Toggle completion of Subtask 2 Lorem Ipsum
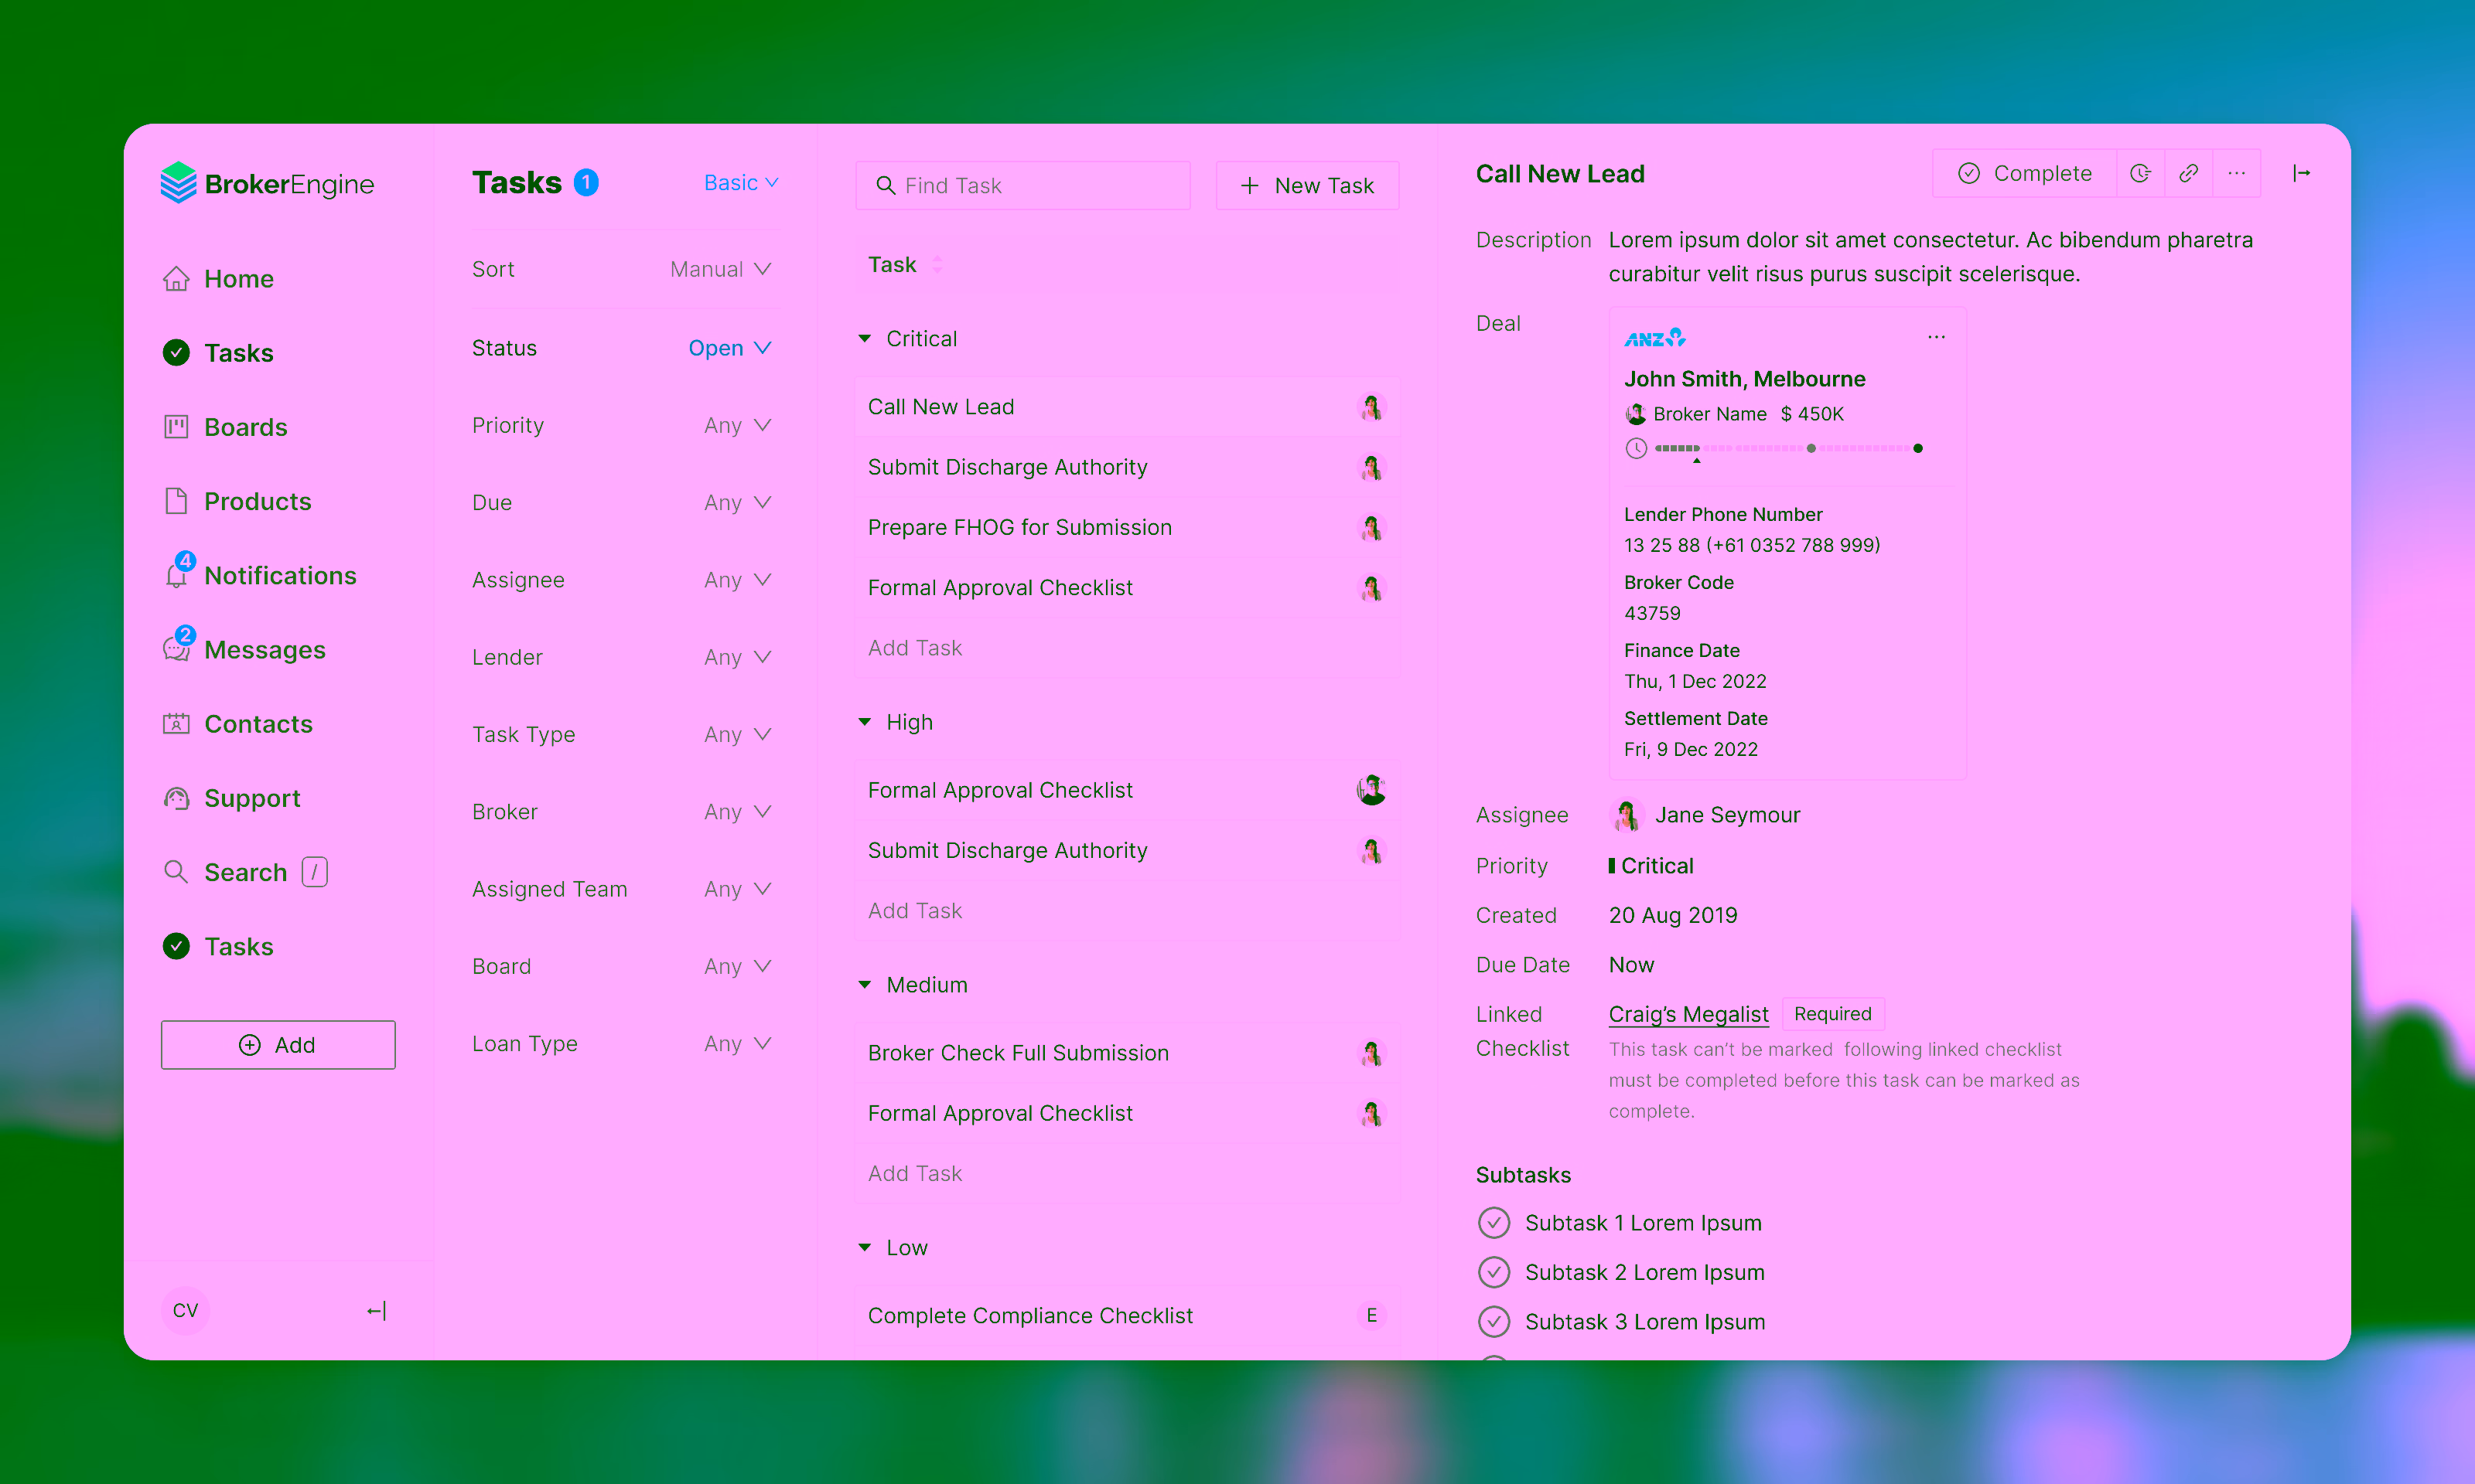Viewport: 2475px width, 1484px height. click(x=1494, y=1271)
